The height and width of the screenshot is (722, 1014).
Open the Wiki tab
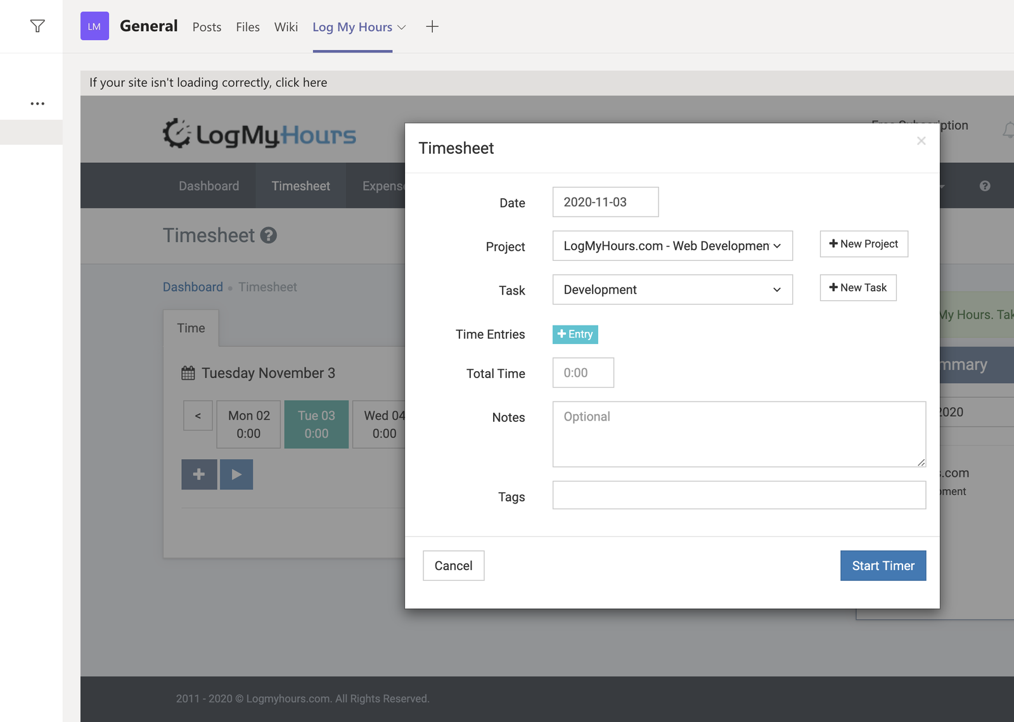coord(286,27)
